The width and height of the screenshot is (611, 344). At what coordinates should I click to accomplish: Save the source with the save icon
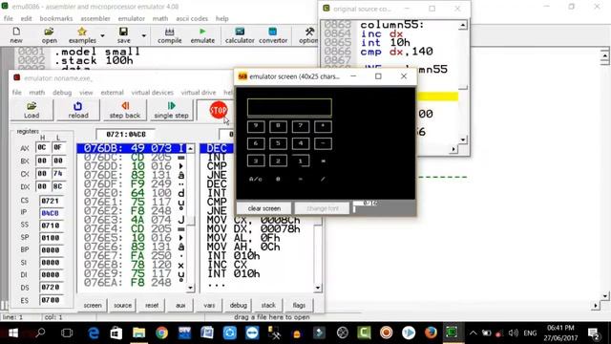pos(123,35)
